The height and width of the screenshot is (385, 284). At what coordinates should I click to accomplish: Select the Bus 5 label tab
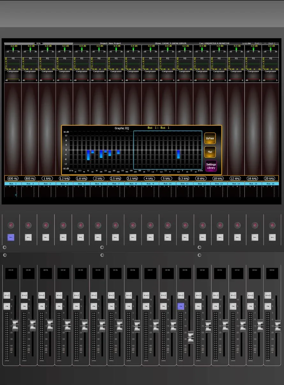pos(82,184)
